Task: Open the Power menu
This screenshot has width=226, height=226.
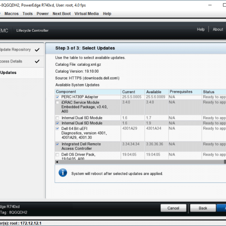Action: (42, 14)
